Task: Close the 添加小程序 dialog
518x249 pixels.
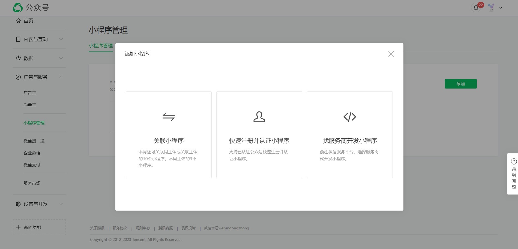Action: point(391,54)
